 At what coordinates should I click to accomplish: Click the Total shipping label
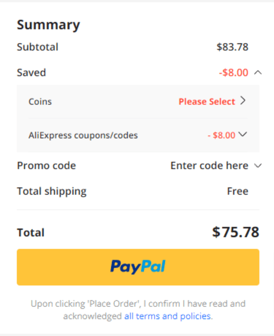point(52,191)
